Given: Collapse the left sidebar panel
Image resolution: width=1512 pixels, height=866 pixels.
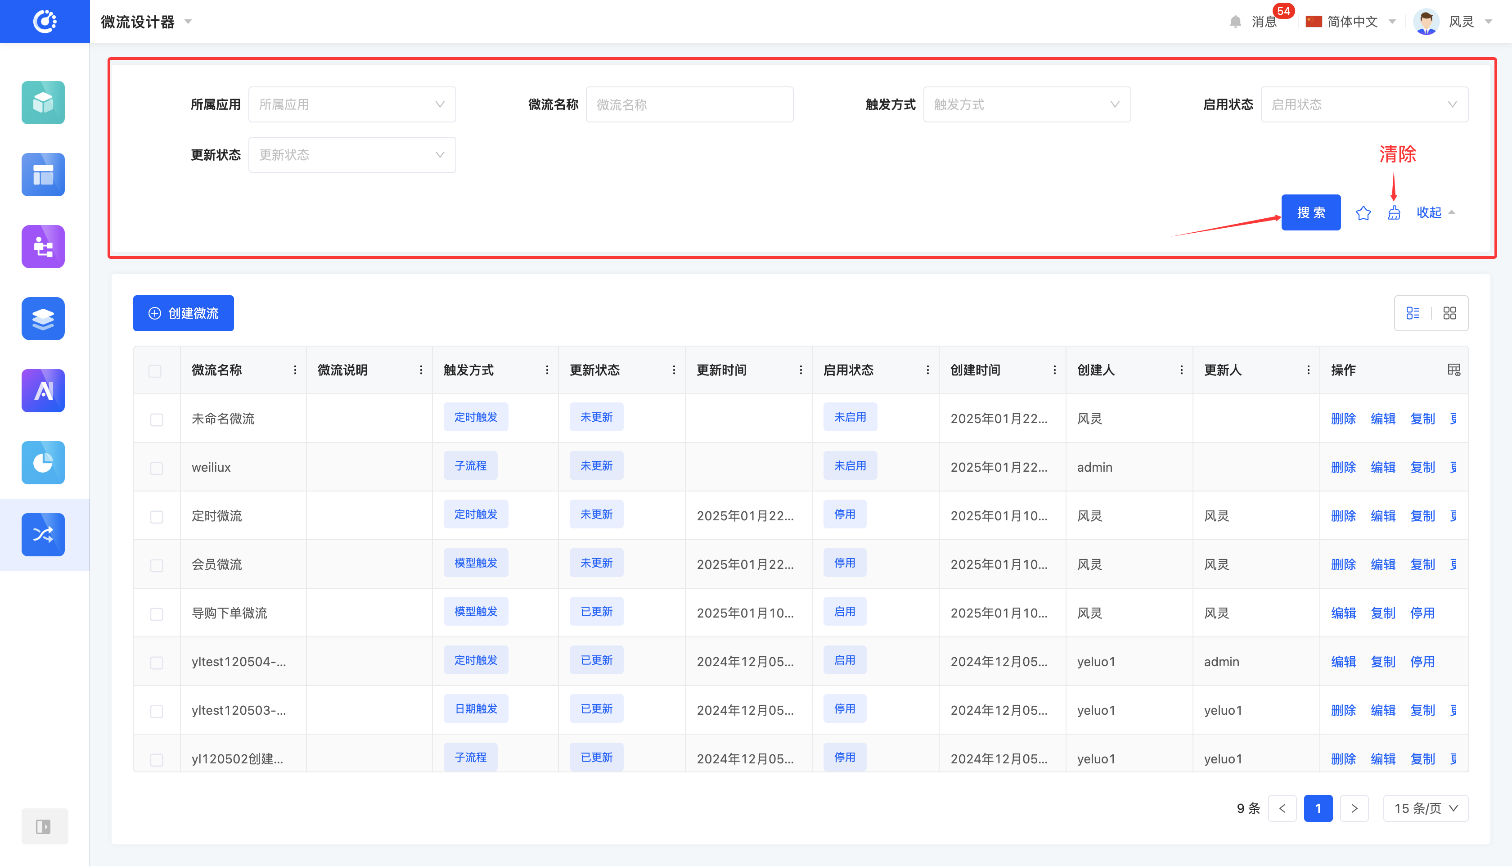Looking at the screenshot, I should pyautogui.click(x=44, y=826).
